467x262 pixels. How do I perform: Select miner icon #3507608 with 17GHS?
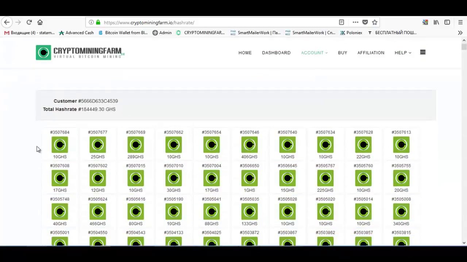click(60, 178)
